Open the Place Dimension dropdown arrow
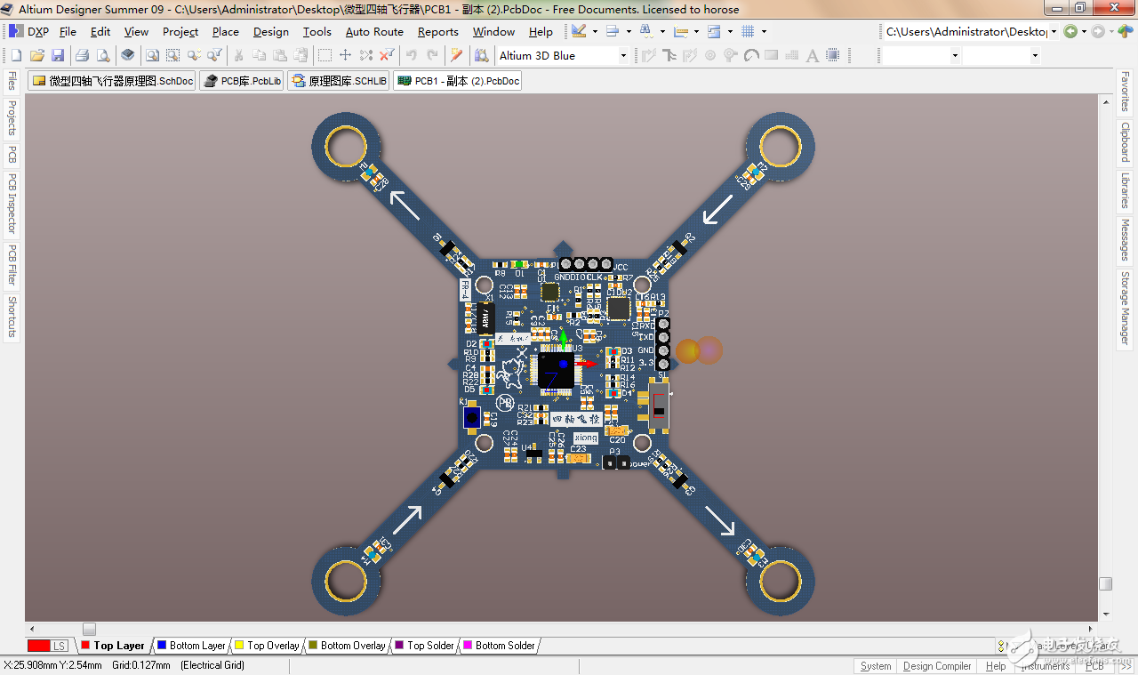 696,31
